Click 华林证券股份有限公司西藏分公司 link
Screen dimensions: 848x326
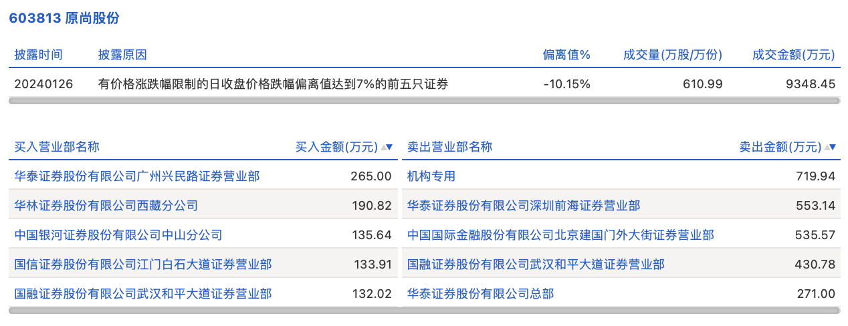click(106, 206)
